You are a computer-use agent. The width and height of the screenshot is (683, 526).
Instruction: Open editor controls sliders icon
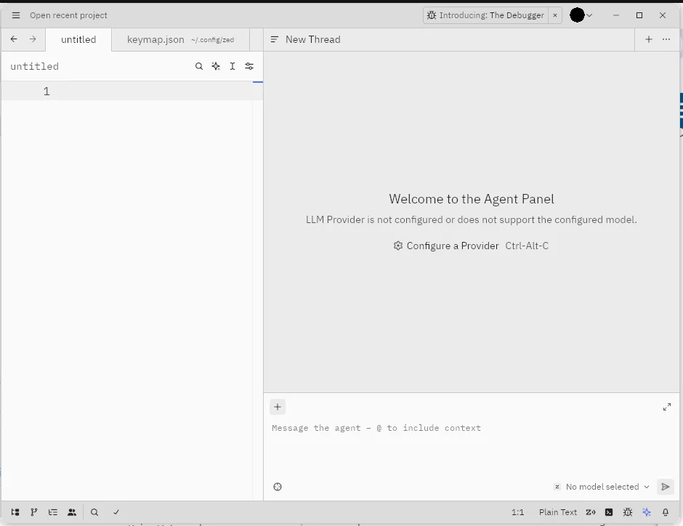(x=249, y=66)
